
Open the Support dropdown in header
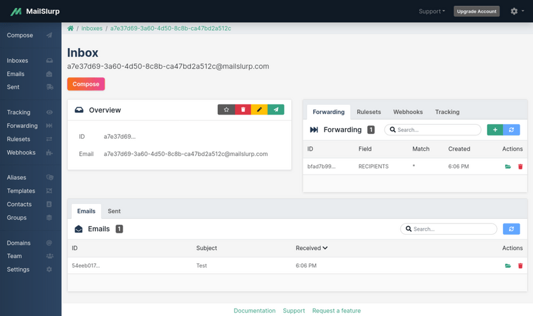pos(432,11)
